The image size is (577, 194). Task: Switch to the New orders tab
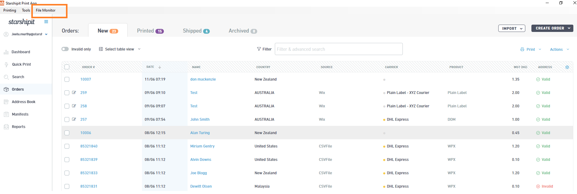coord(108,31)
